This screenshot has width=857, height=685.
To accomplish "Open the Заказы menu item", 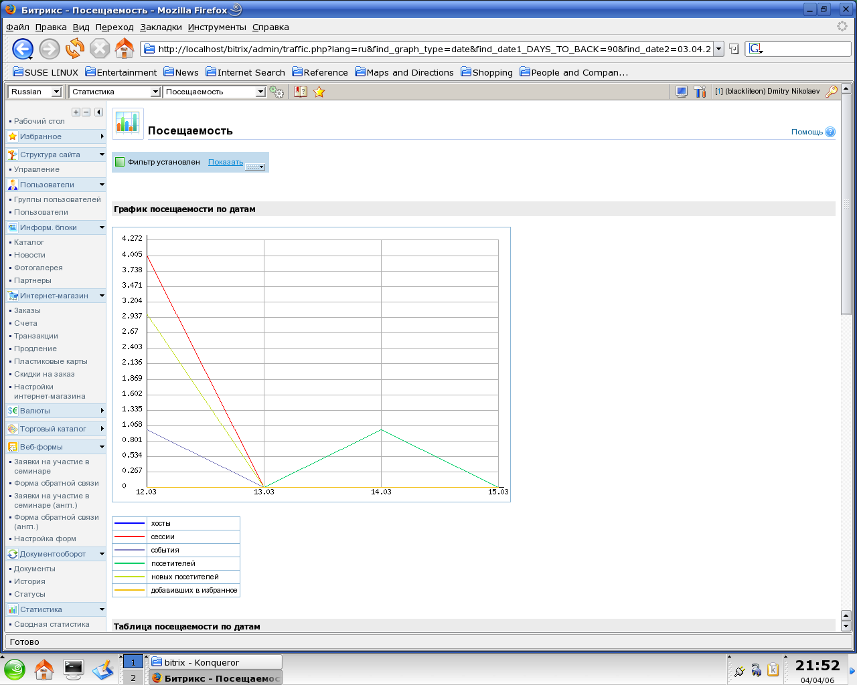I will click(27, 310).
